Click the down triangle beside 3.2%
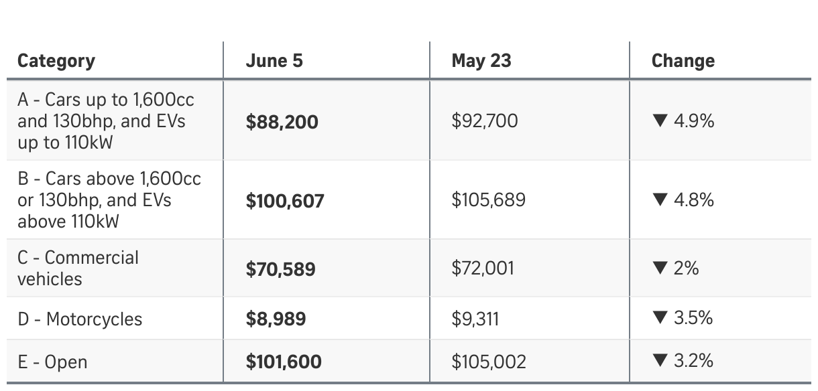The height and width of the screenshot is (391, 818). click(660, 362)
